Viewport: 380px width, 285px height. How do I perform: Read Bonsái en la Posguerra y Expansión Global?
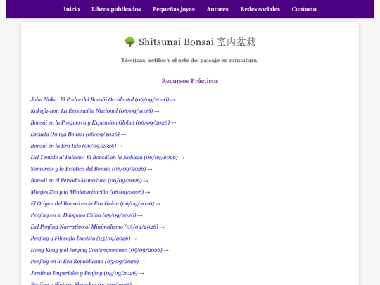pyautogui.click(x=103, y=122)
